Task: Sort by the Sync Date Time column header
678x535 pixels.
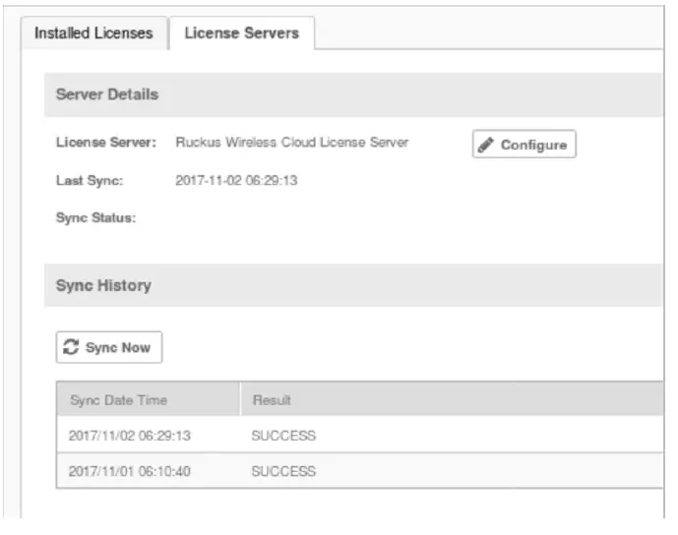Action: click(x=148, y=399)
